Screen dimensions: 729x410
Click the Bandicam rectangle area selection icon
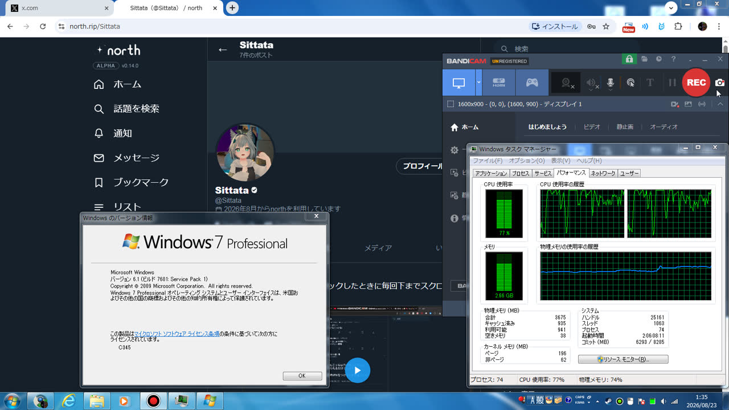pyautogui.click(x=450, y=104)
